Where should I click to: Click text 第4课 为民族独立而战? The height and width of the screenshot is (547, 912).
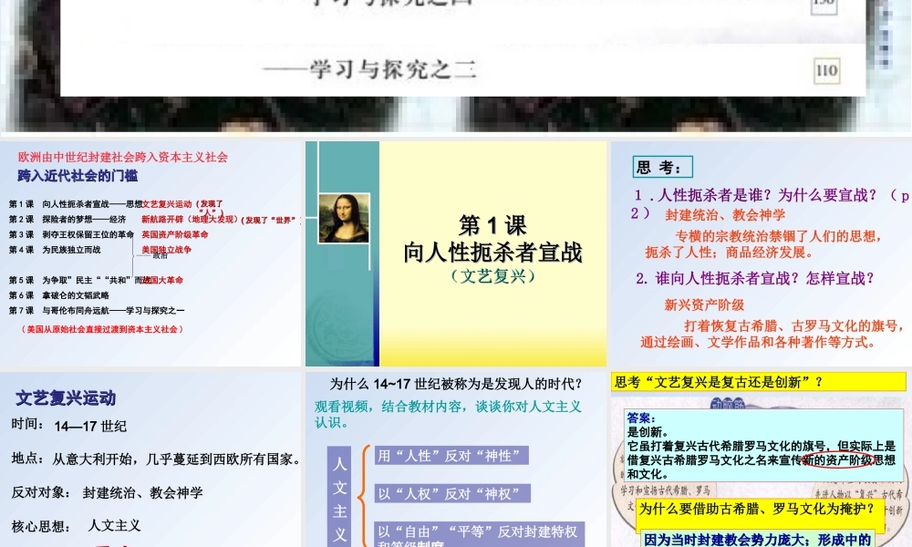point(55,250)
